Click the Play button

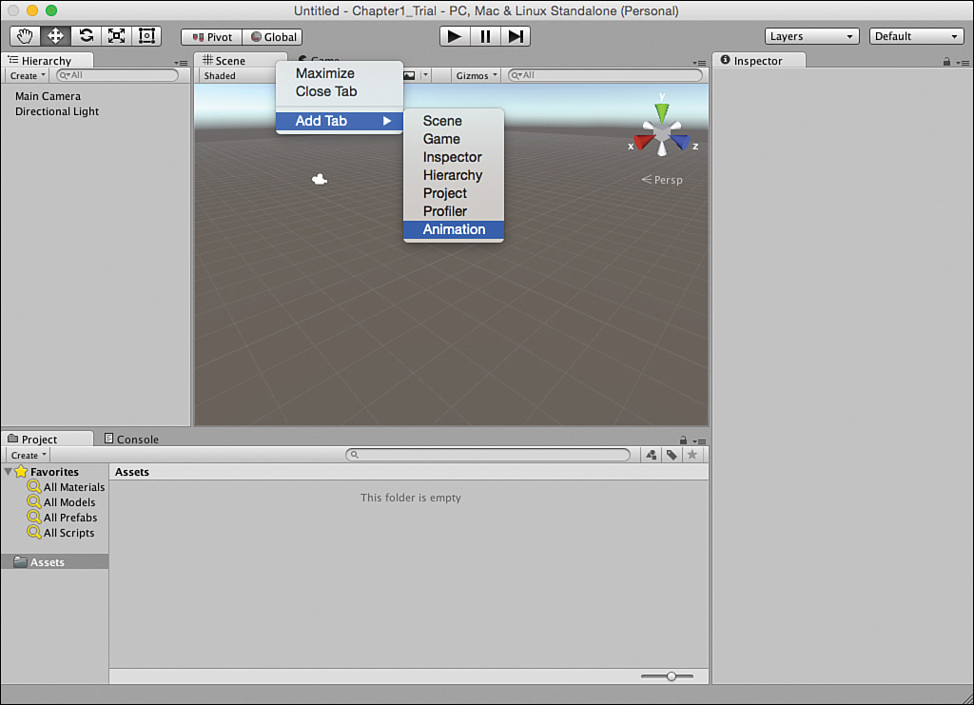pos(455,37)
